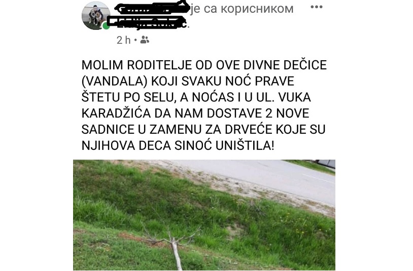The width and height of the screenshot is (413, 271).
Task: Click the friends audience icon
Action: [x=145, y=40]
